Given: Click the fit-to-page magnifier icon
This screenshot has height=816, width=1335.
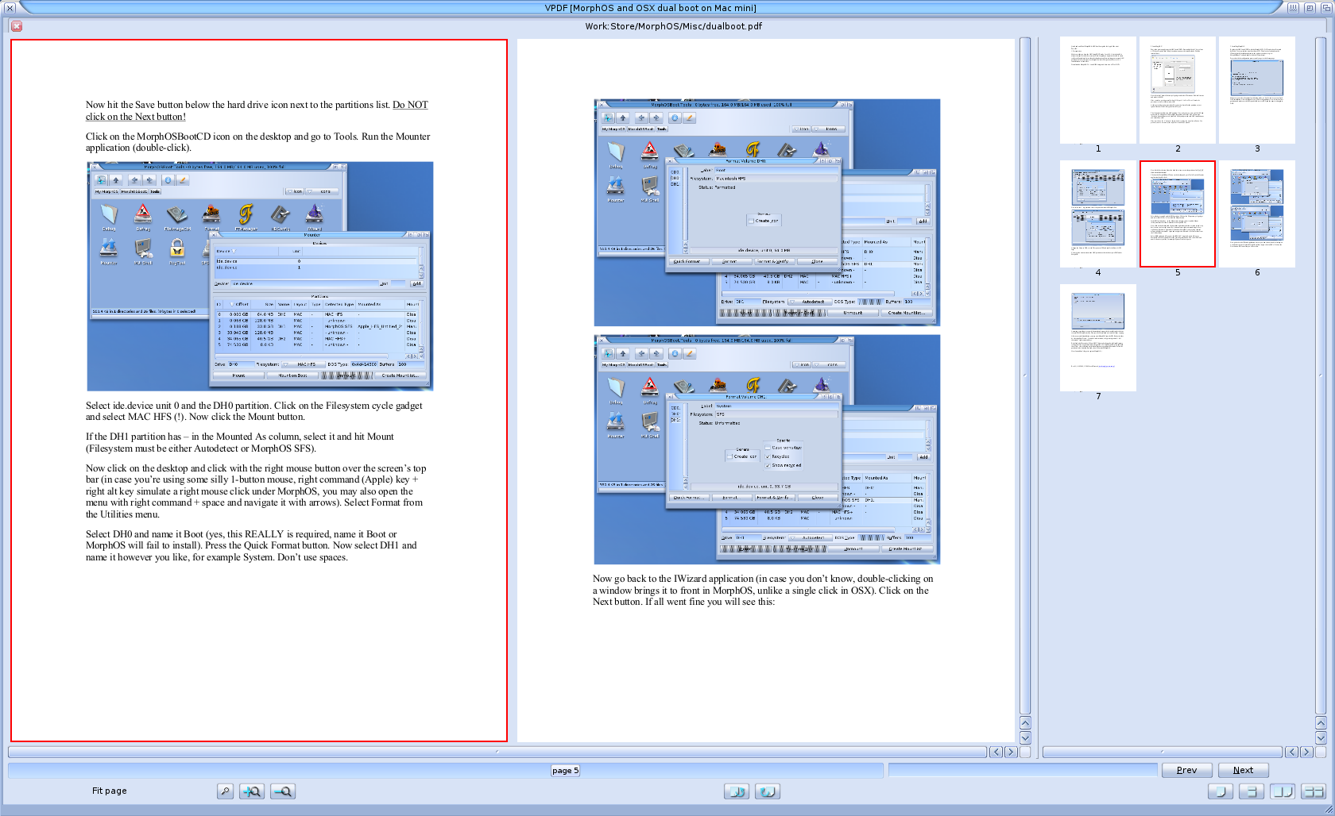Looking at the screenshot, I should (x=226, y=791).
